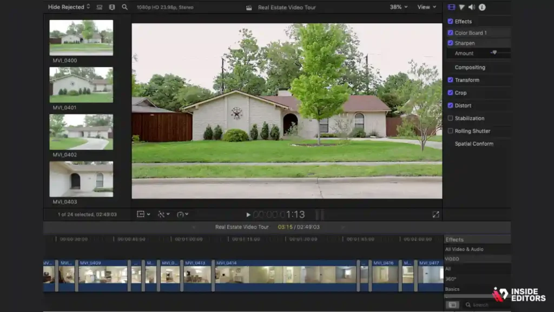Select the Basics effects category
This screenshot has width=554, height=312.
(x=452, y=289)
